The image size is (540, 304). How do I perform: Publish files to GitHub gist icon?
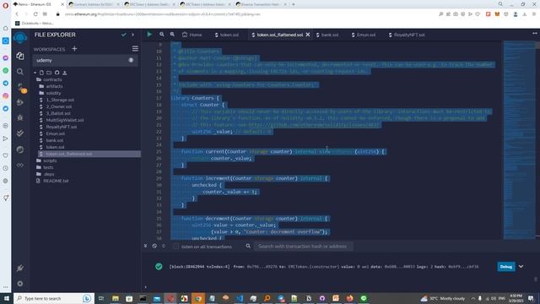(x=57, y=73)
